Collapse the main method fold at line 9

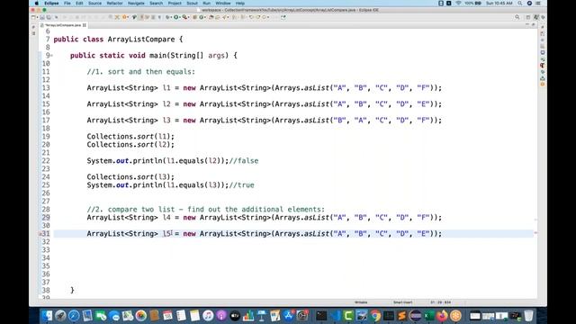click(52, 56)
